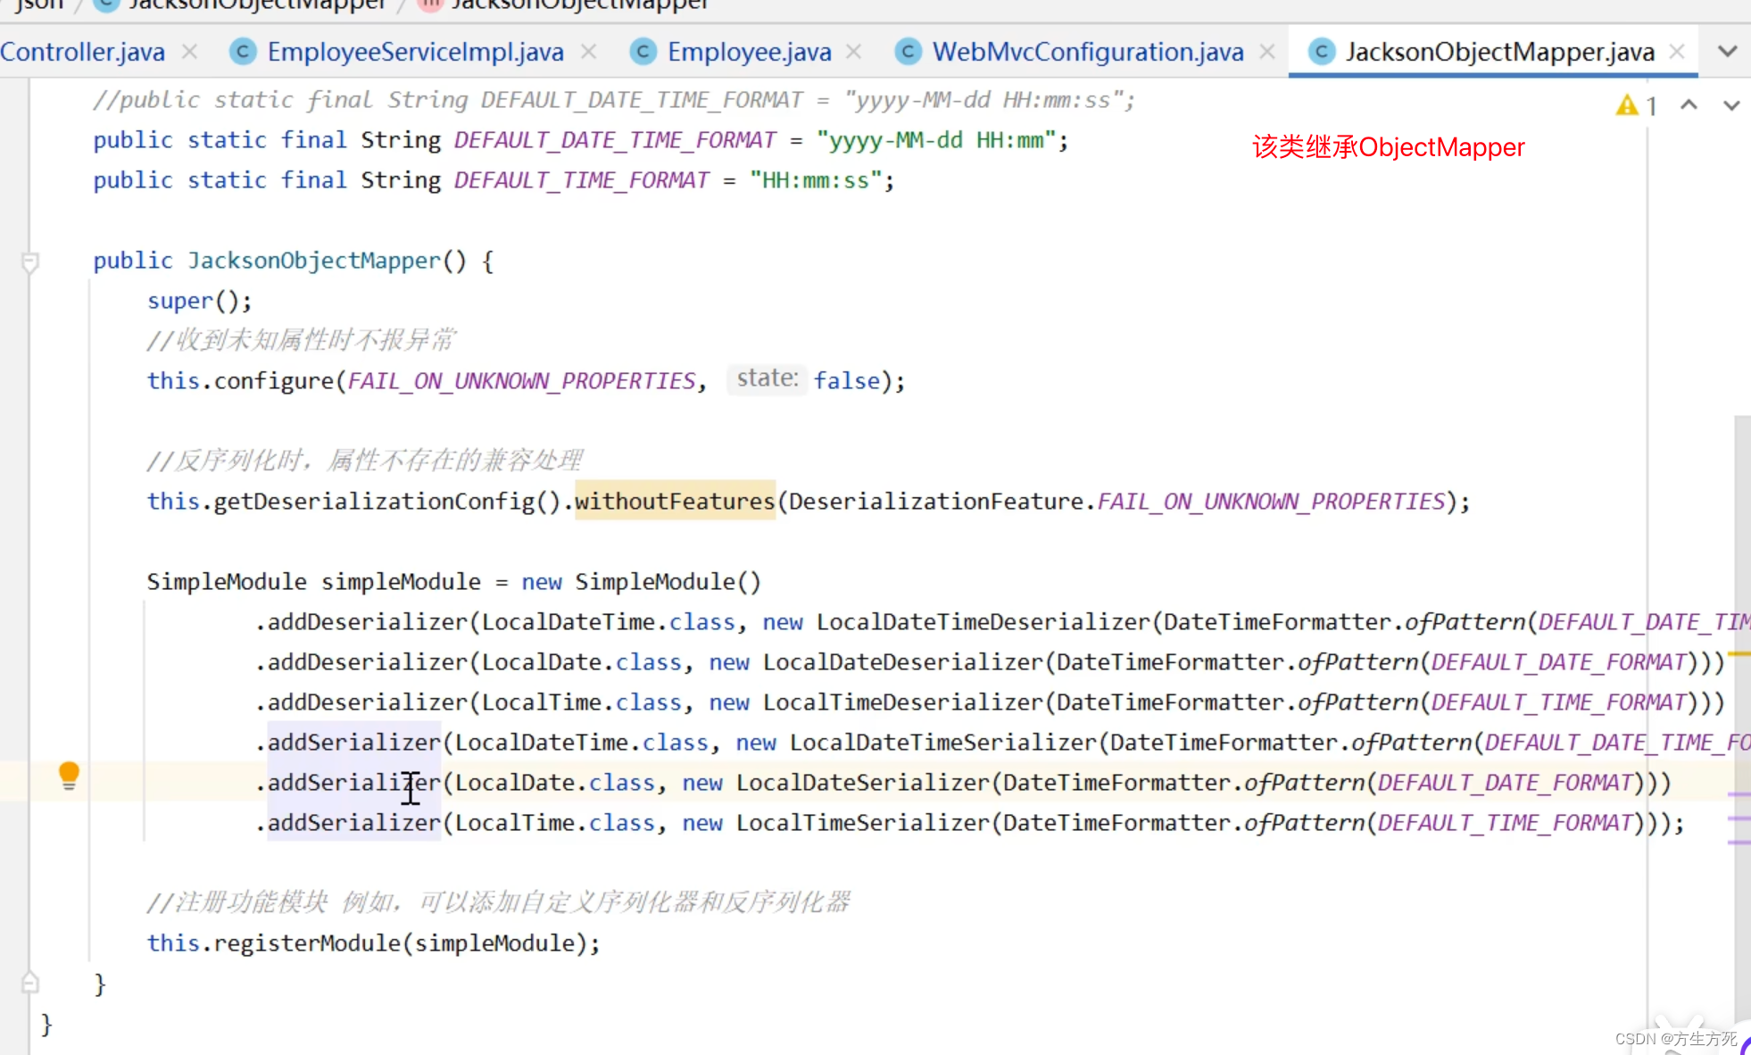Select the JacksonObjectMapper.java tab
The image size is (1751, 1055).
click(1500, 52)
